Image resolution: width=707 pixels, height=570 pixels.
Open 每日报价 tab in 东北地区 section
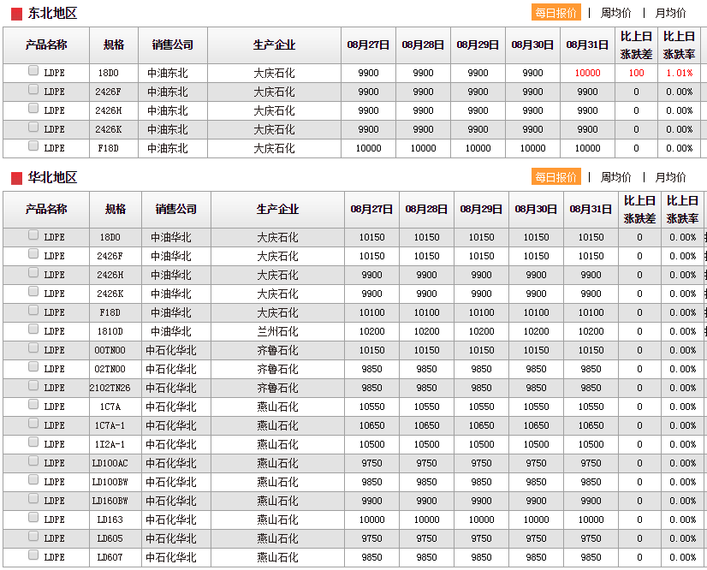coord(556,13)
